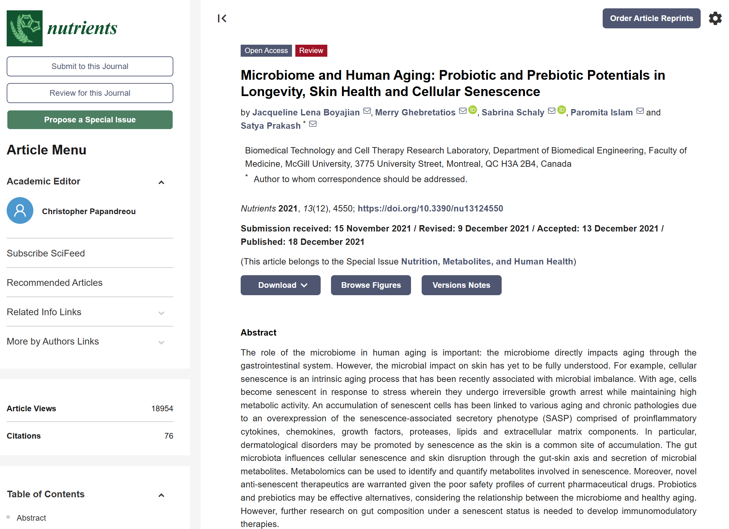Jump to Abstract in Table of Contents

(31, 518)
